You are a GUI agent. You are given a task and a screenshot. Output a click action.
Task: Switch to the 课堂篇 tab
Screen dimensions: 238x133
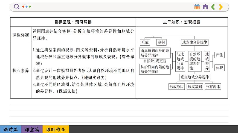pyautogui.click(x=32, y=129)
